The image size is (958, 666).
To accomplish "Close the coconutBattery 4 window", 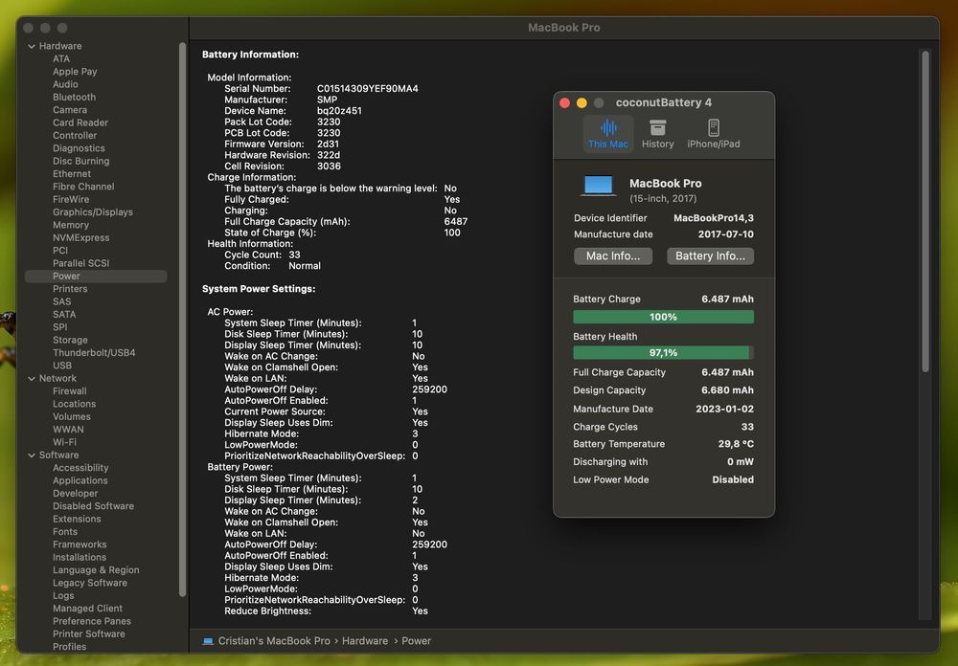I will tap(564, 102).
